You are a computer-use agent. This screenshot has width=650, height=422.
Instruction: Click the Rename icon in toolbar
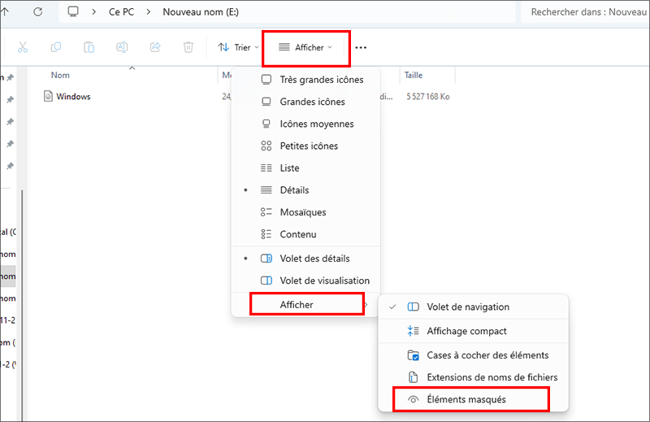[x=122, y=47]
